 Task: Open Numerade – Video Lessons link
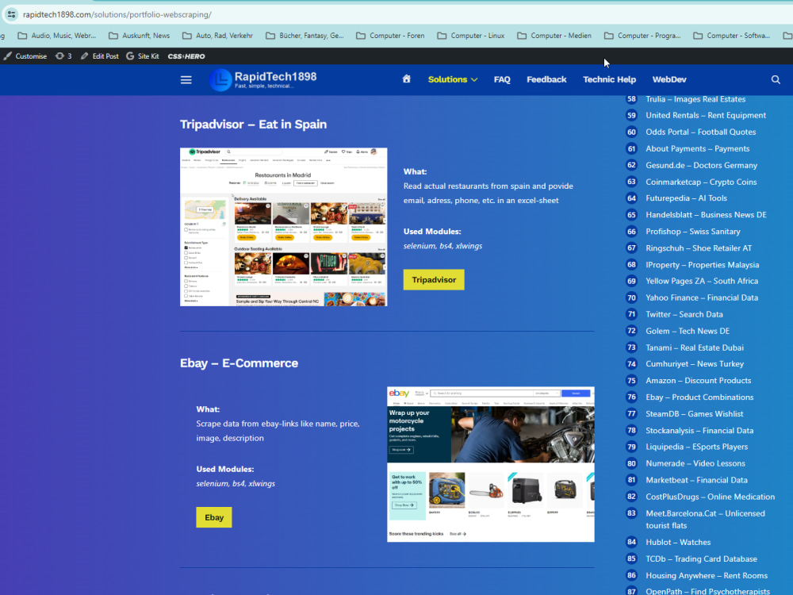695,464
